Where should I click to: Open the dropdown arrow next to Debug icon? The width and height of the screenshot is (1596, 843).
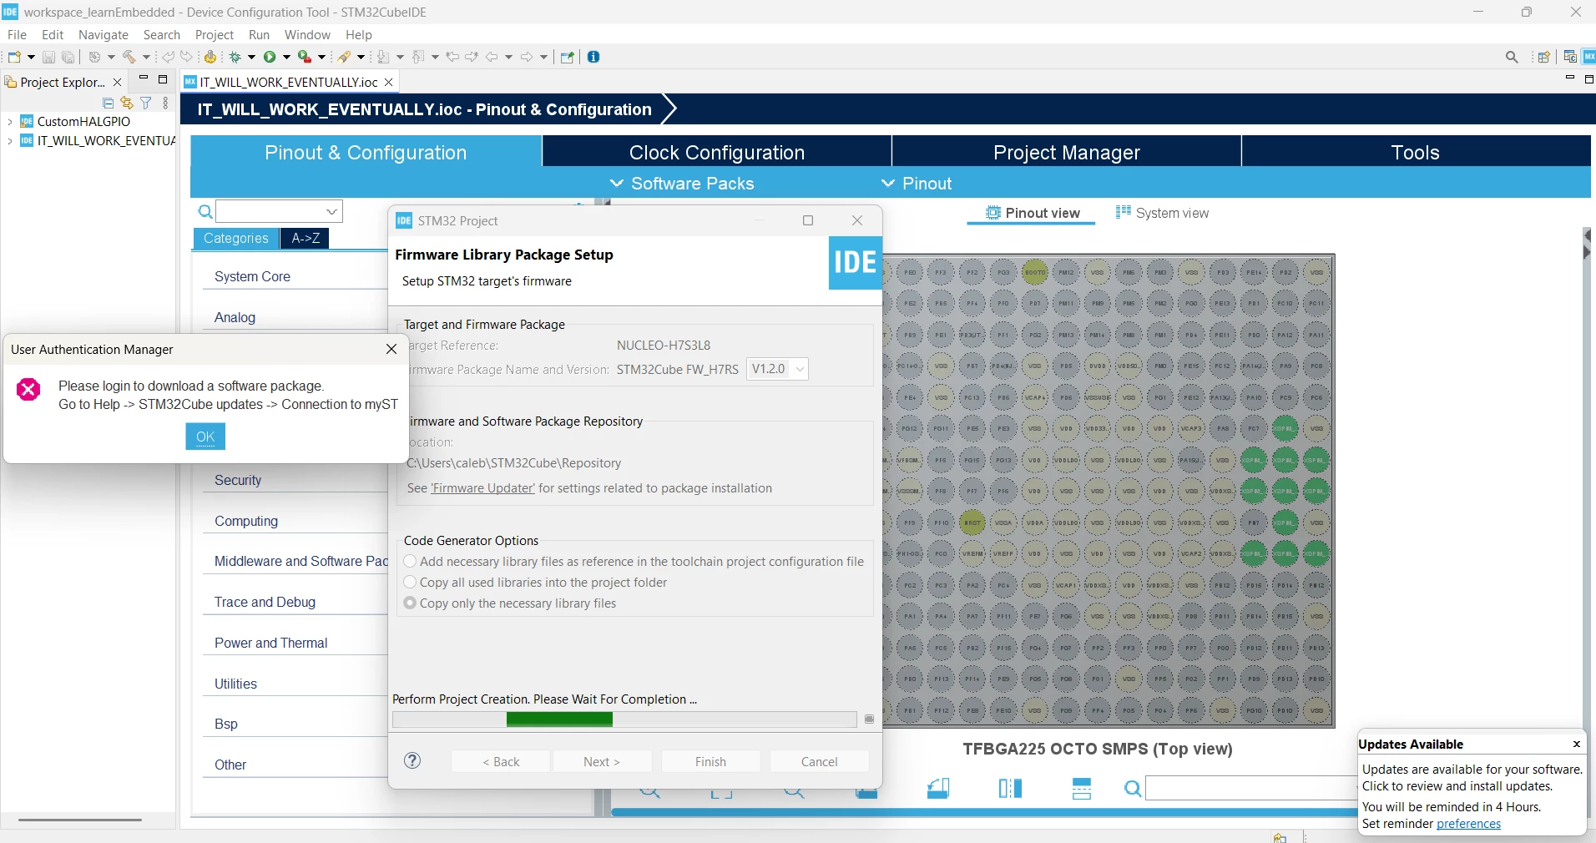coord(251,57)
